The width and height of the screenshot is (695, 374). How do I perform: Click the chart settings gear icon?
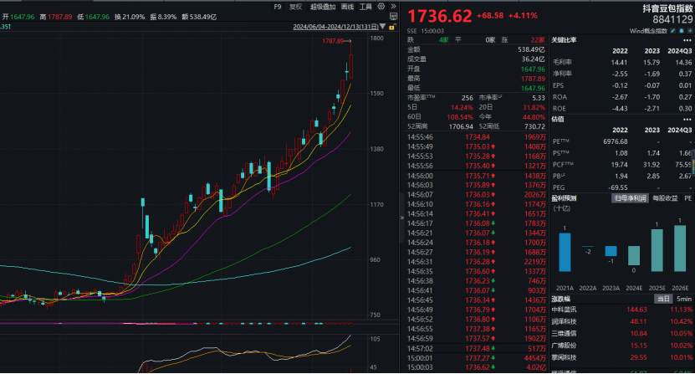381,7
